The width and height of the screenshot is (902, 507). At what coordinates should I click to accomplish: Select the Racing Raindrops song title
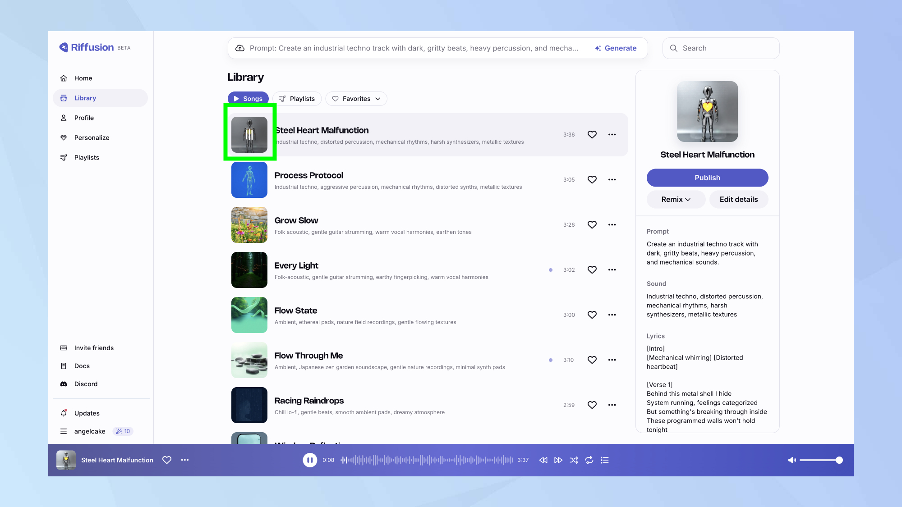pyautogui.click(x=309, y=401)
